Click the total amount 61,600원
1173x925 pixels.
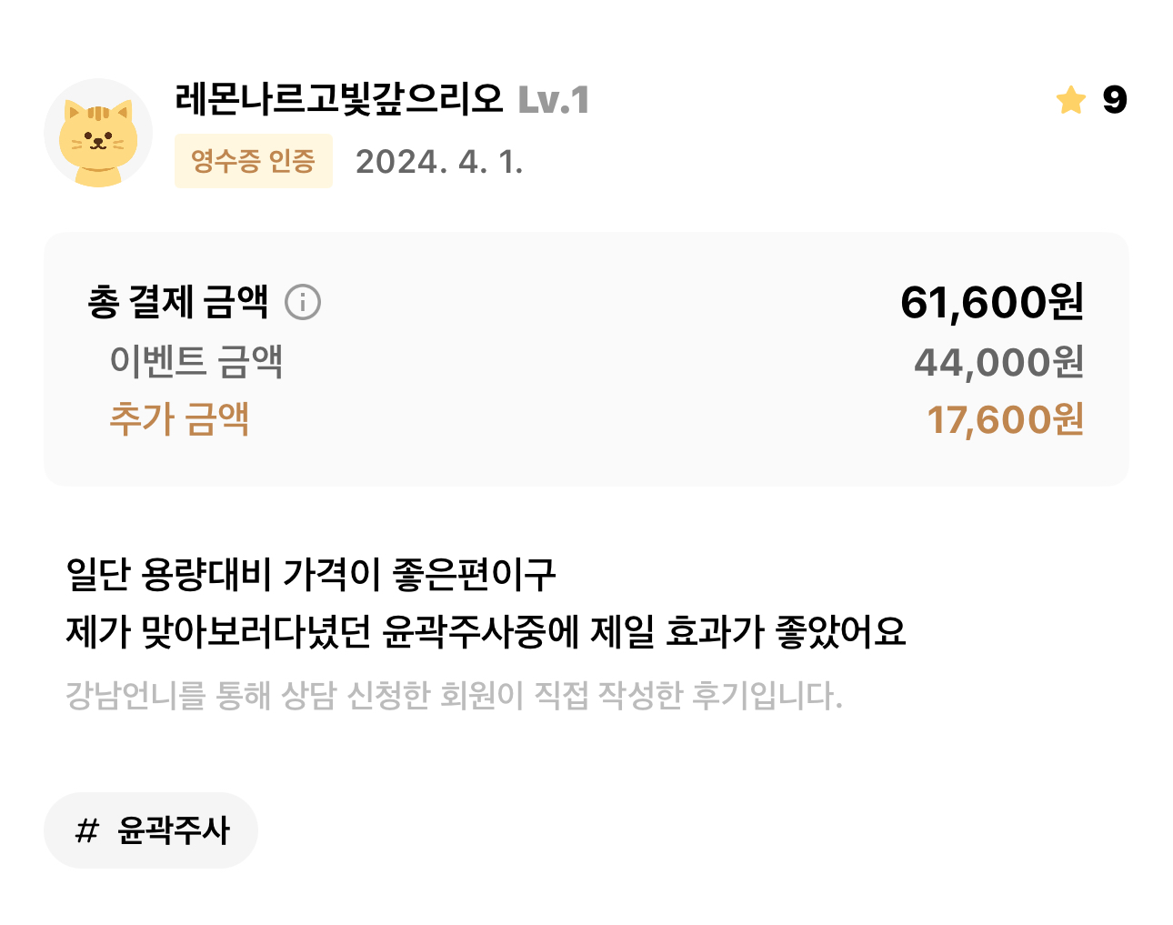tap(992, 302)
